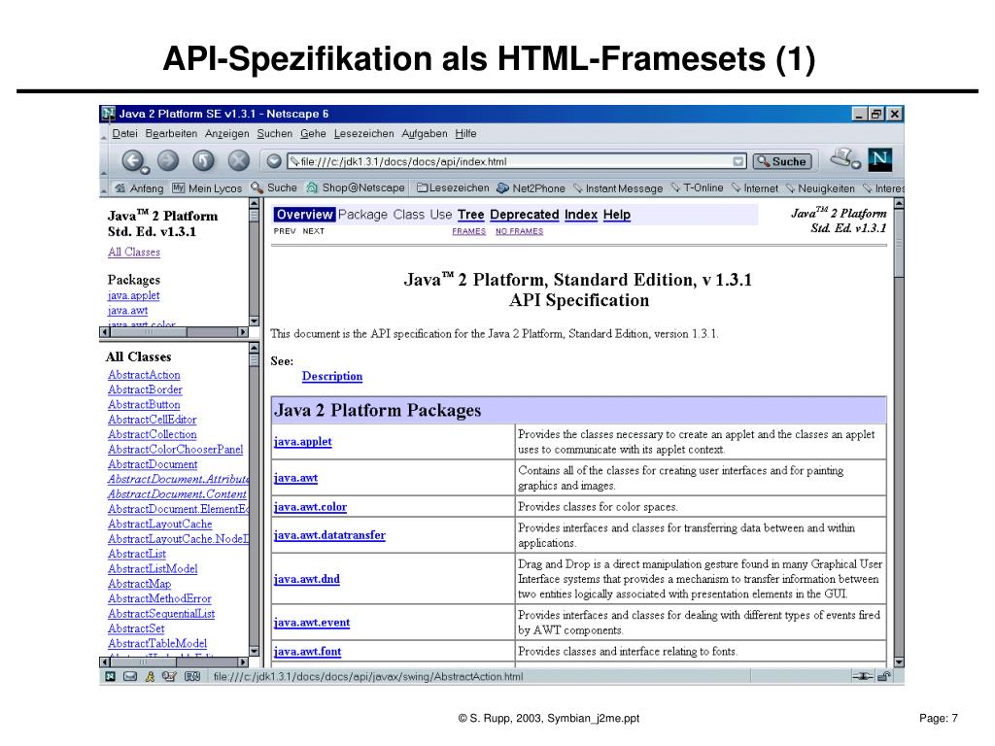Open AbstractColorChooserPanel class link
This screenshot has width=995, height=746.
175,449
